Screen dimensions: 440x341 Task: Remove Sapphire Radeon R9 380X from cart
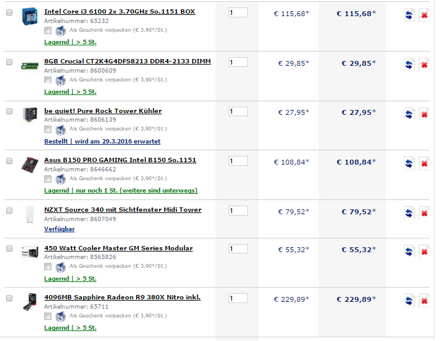pos(424,301)
